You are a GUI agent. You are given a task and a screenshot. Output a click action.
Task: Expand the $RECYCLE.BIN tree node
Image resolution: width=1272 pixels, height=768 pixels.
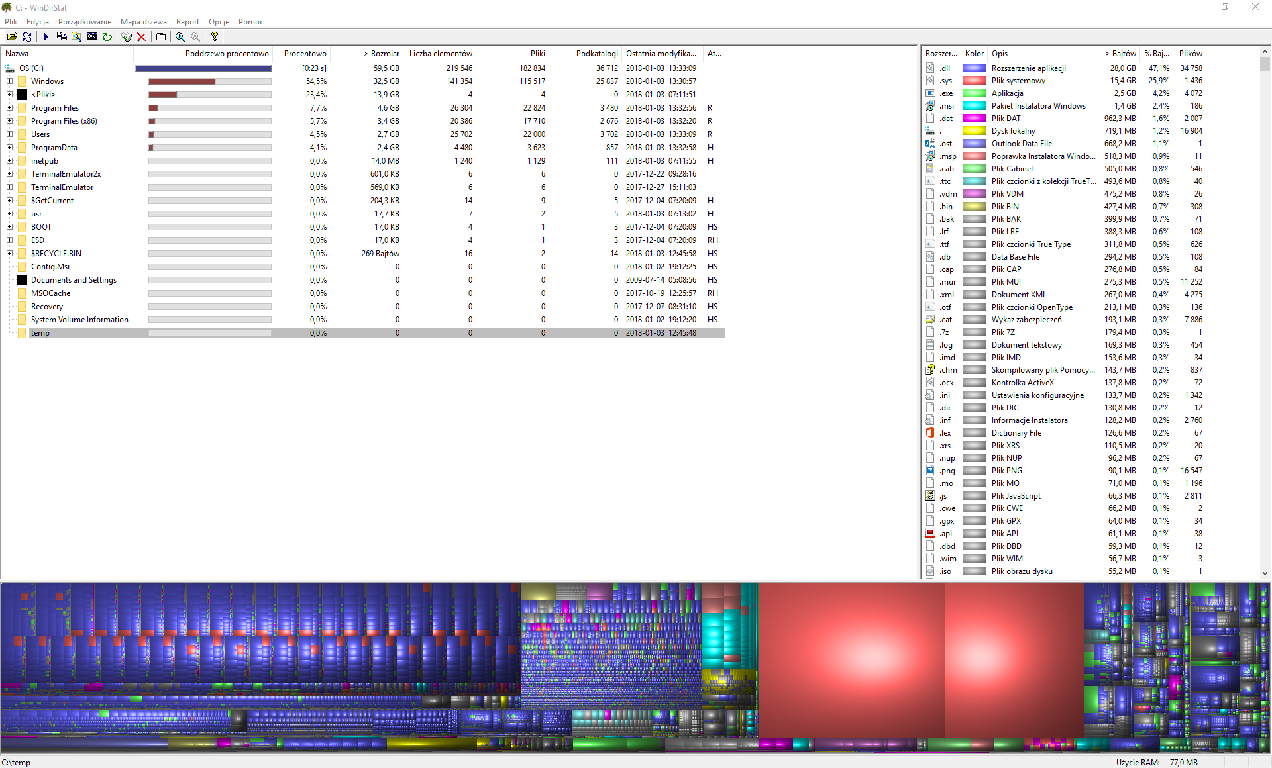[9, 254]
